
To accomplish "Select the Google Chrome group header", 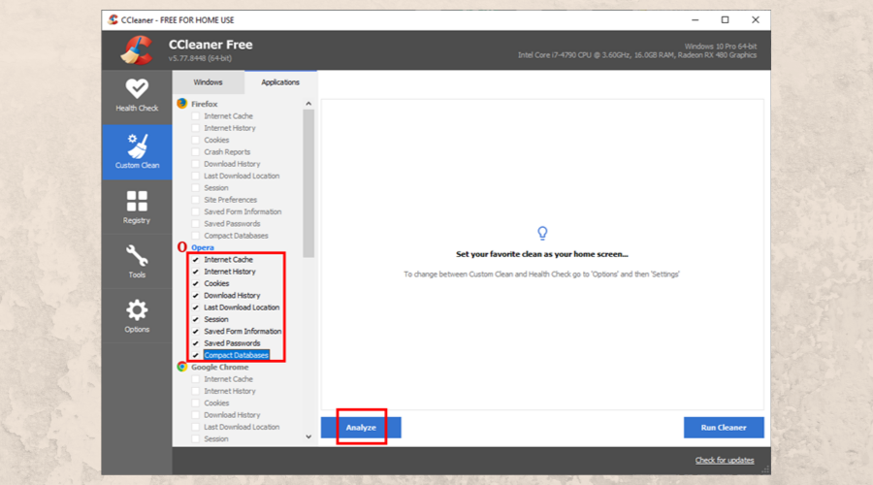I will click(x=220, y=368).
